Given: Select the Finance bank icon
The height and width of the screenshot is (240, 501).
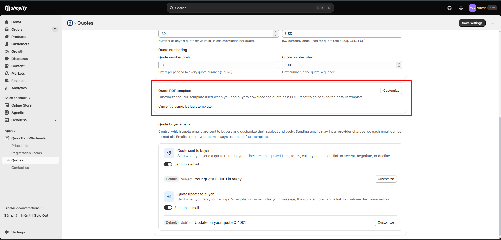Looking at the screenshot, I should tap(7, 81).
